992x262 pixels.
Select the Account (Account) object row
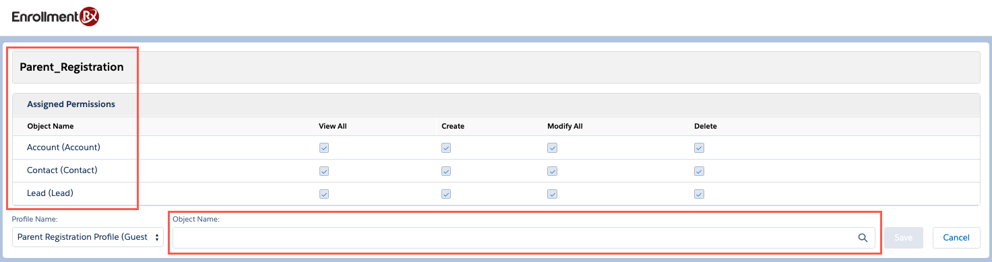point(496,148)
